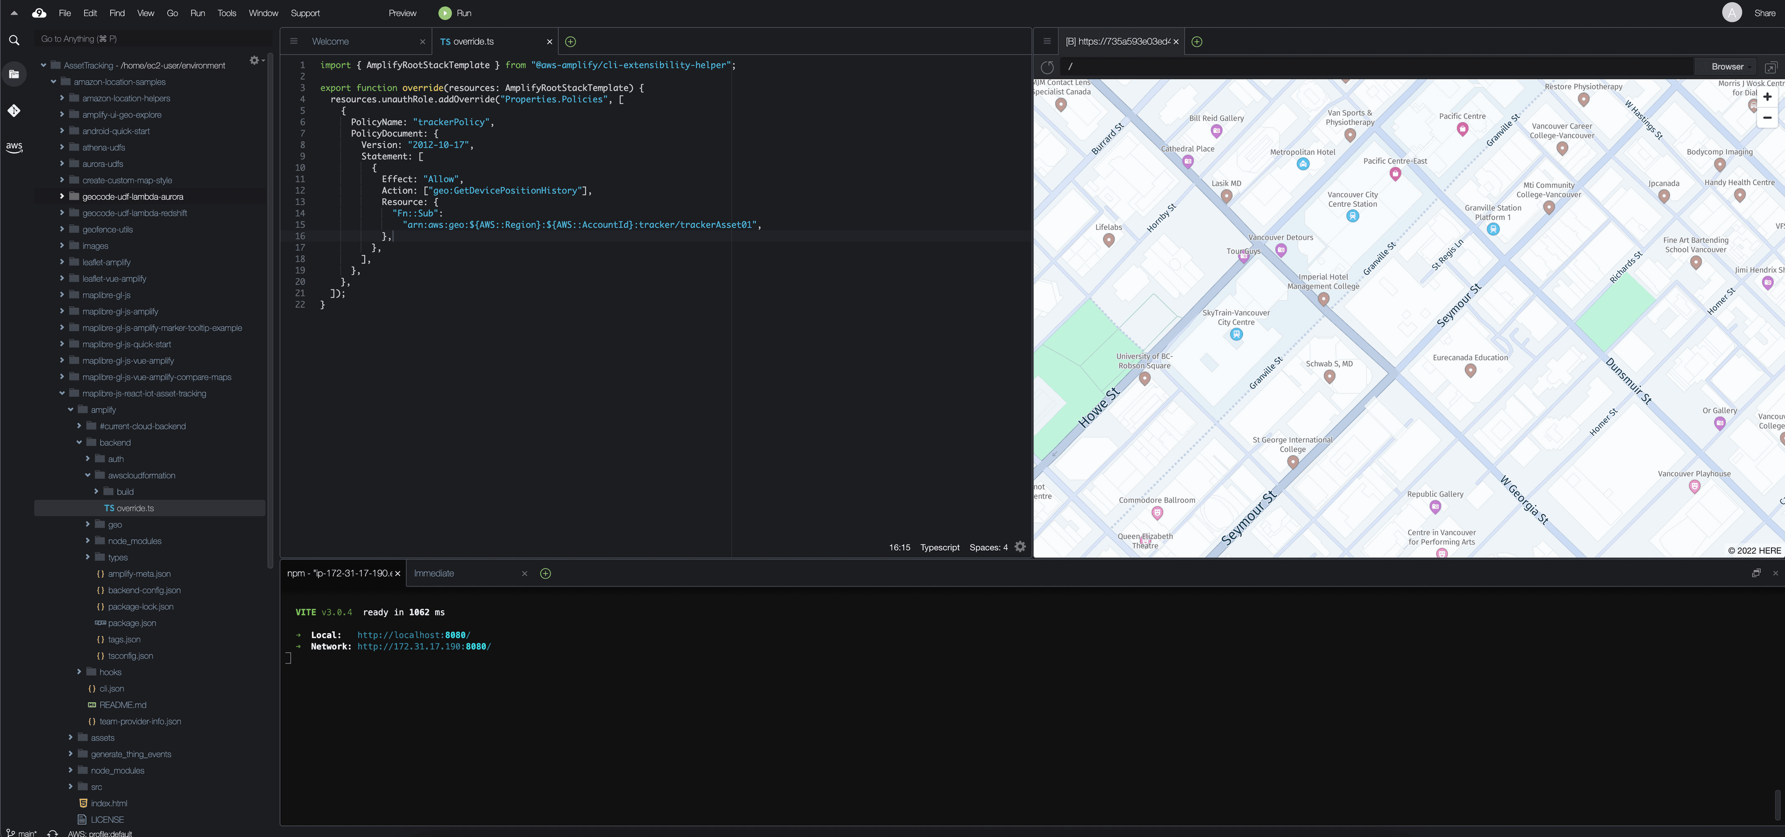Click main branch indicator in status bar

coord(21,833)
